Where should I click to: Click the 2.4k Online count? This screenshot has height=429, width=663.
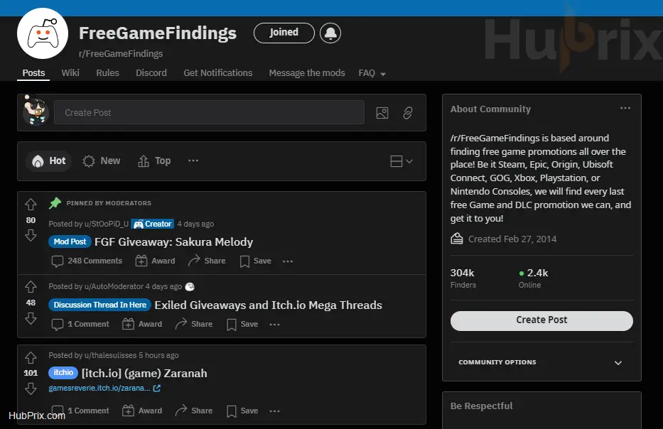(x=534, y=278)
